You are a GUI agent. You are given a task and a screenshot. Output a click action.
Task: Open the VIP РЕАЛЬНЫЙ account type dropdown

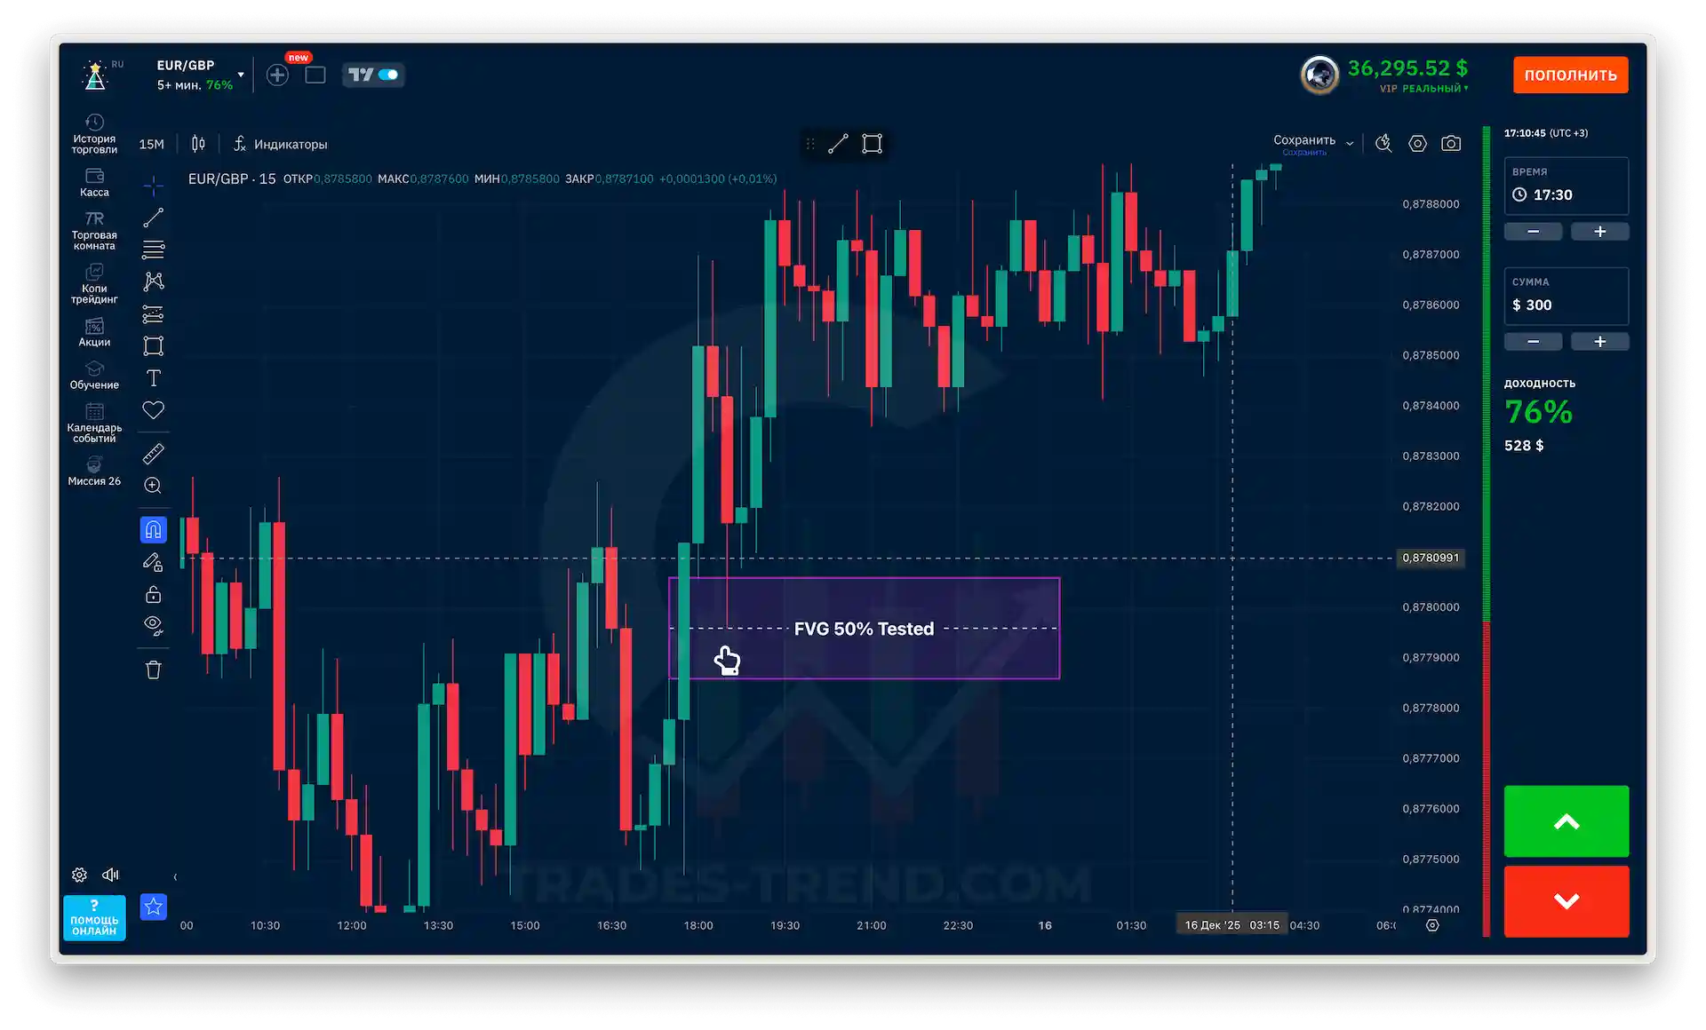tap(1423, 88)
